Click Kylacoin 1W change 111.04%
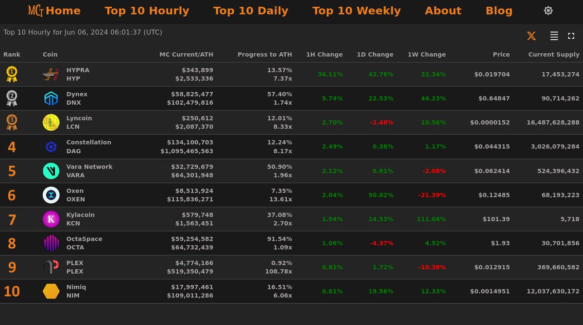583x325 pixels. pos(431,219)
